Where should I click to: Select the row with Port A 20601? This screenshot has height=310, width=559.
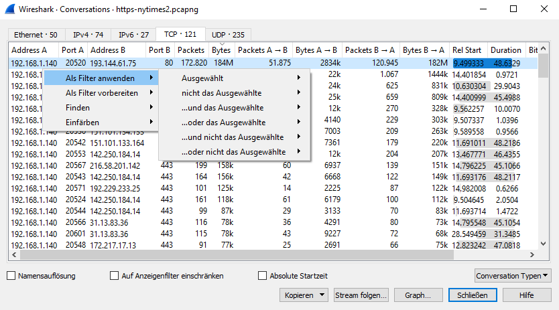tap(273, 234)
